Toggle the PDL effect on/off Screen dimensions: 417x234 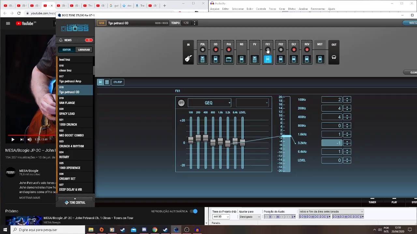pos(202,50)
